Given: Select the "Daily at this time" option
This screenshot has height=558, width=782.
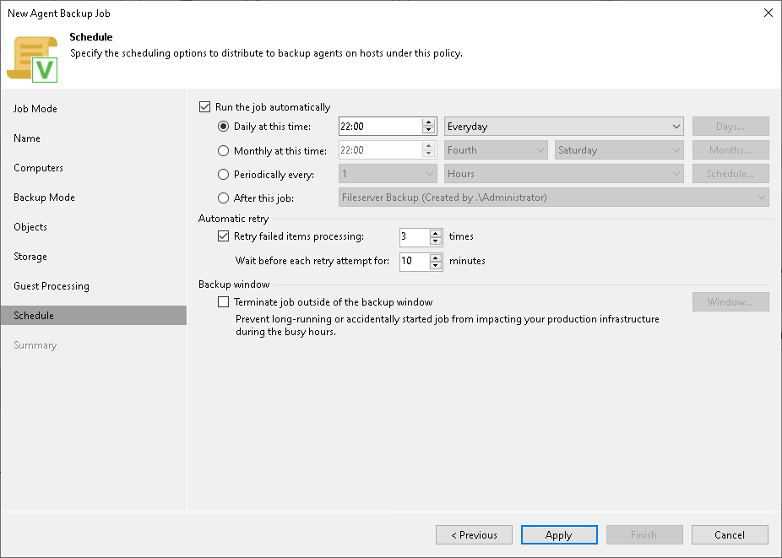Looking at the screenshot, I should [221, 125].
